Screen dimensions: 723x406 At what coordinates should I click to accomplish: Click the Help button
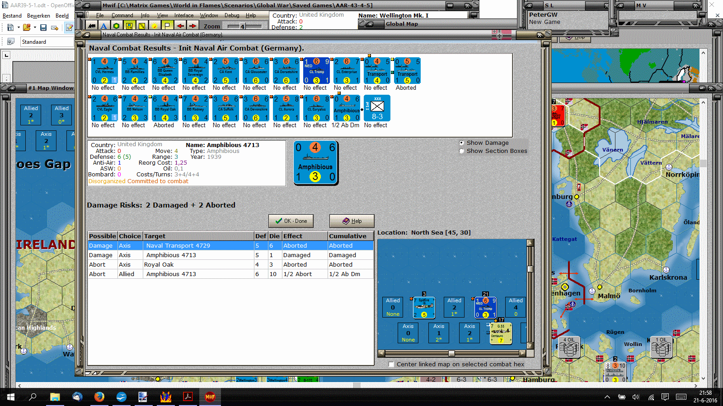[352, 221]
